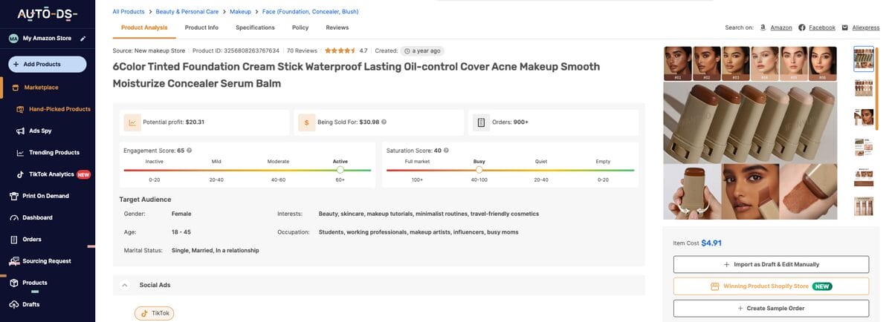
Task: Click the Engagement Score info icon
Action: click(190, 150)
